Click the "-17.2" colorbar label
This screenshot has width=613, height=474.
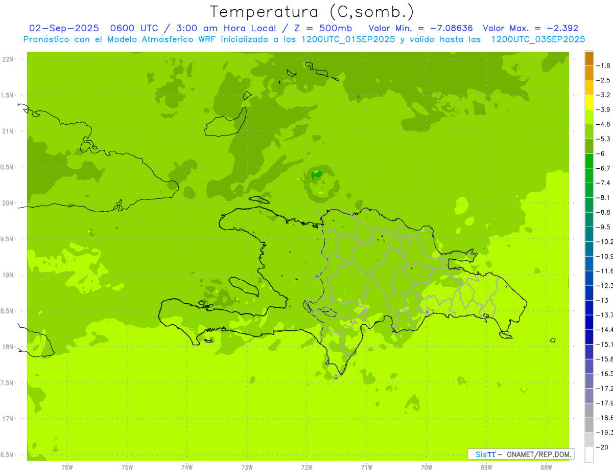pos(605,388)
